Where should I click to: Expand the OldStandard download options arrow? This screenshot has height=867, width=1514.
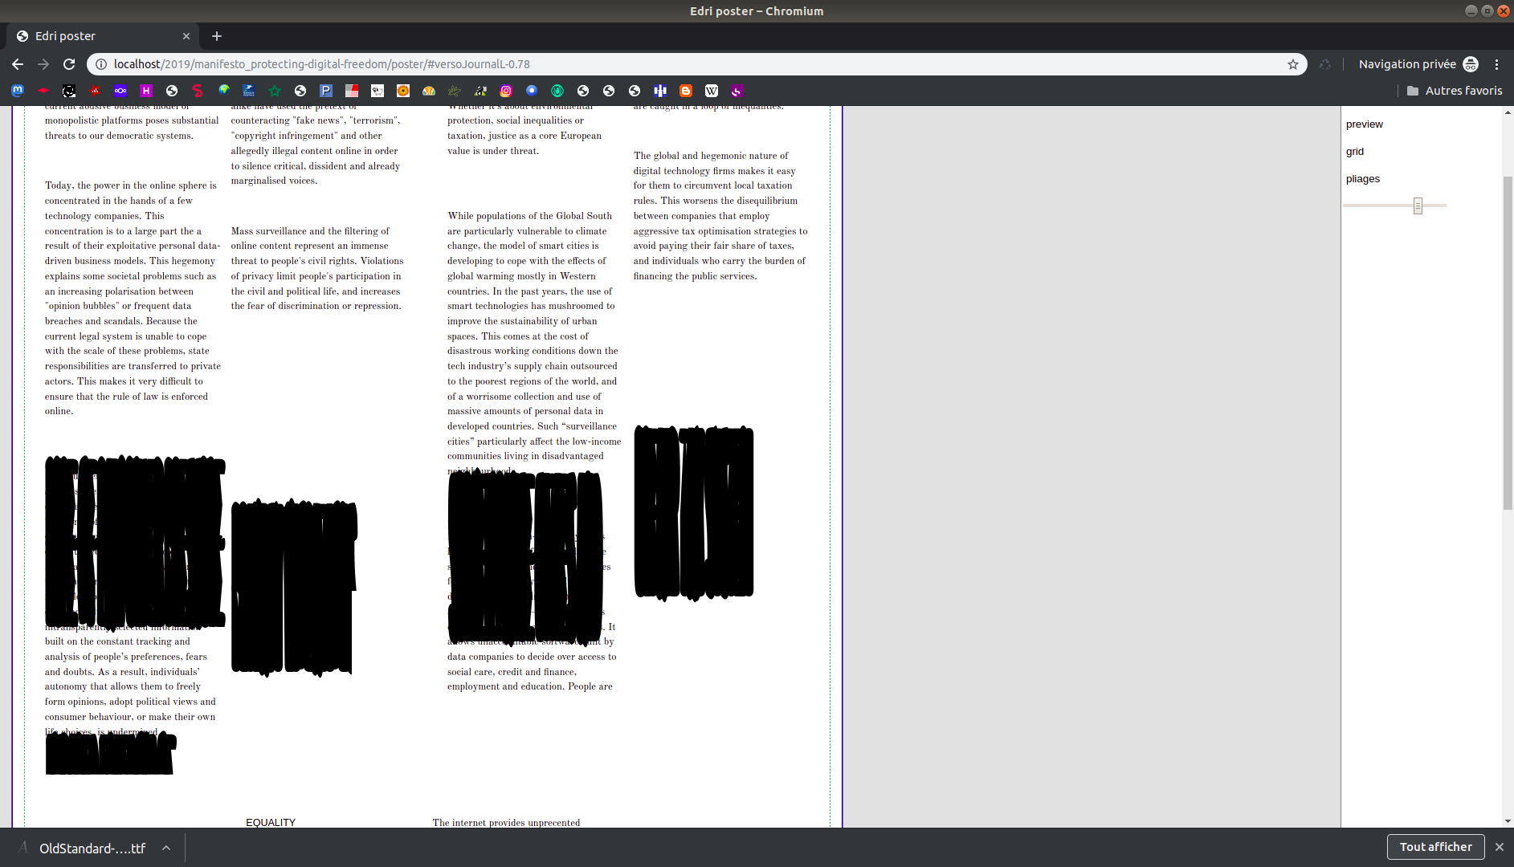(x=166, y=848)
